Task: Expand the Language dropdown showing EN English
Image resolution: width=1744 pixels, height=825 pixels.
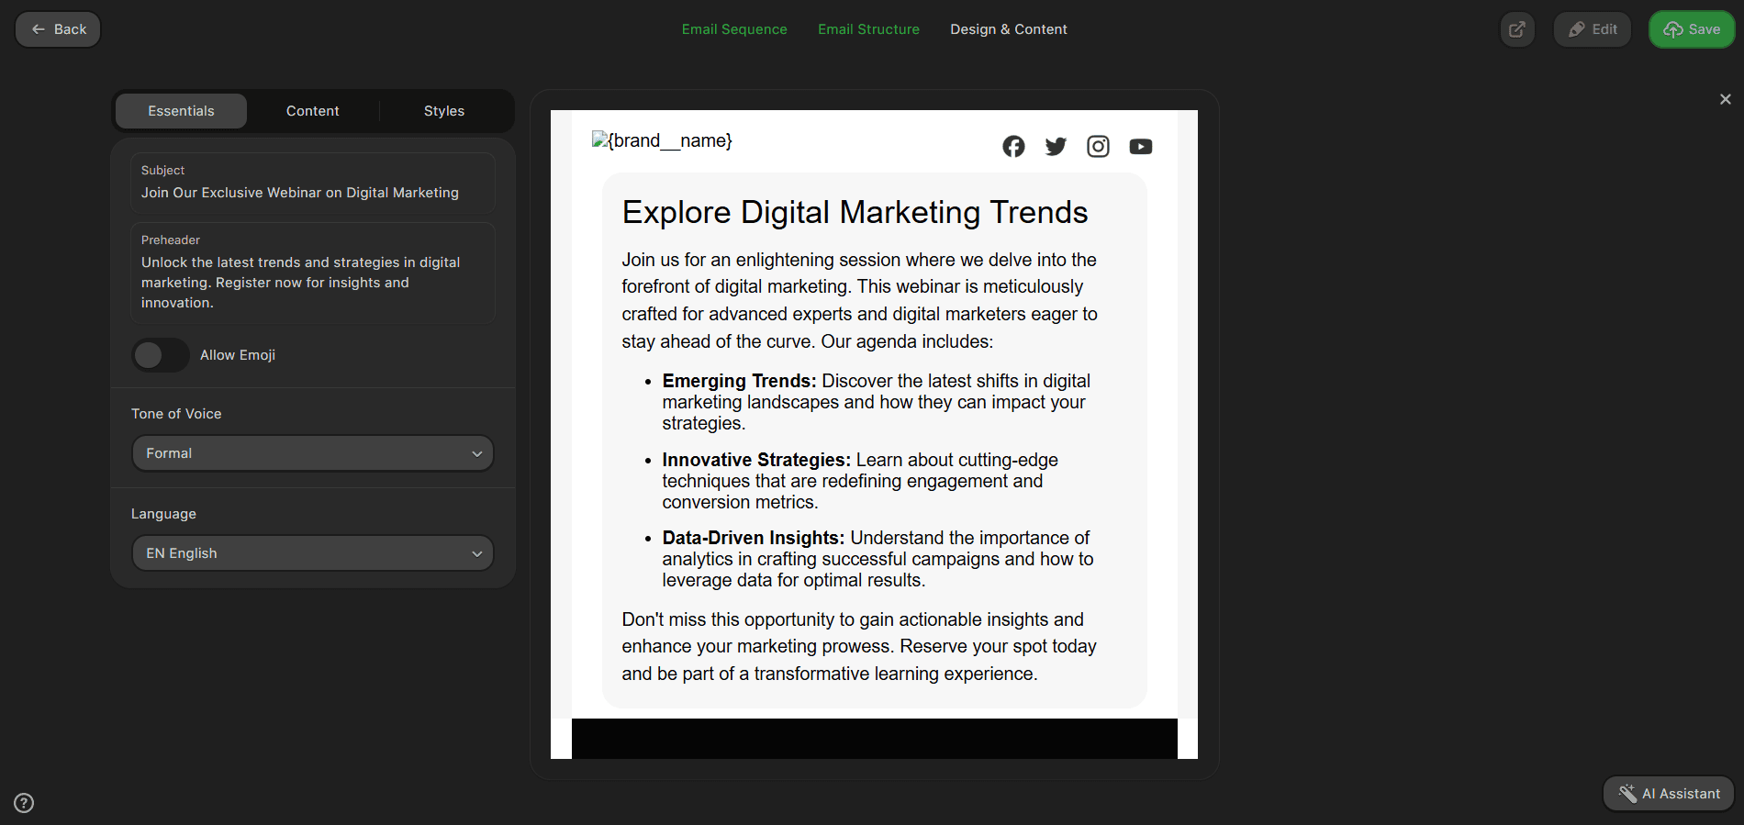Action: [x=313, y=553]
